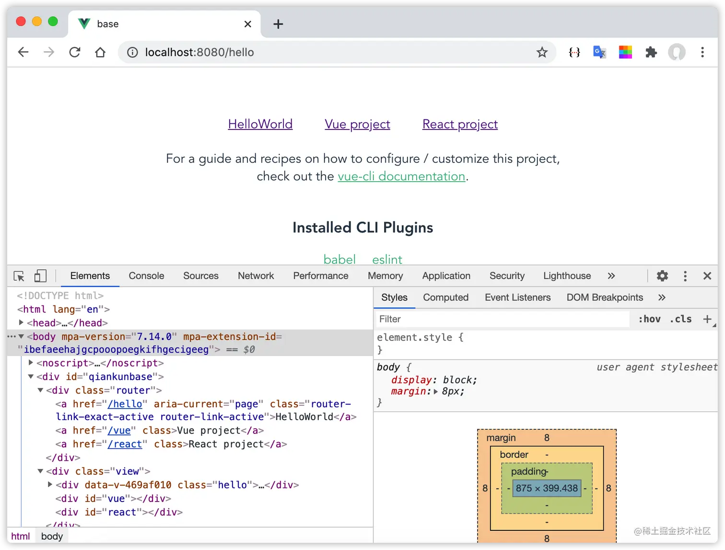The image size is (725, 550).
Task: Click the /hello href in Elements tree
Action: 125,404
